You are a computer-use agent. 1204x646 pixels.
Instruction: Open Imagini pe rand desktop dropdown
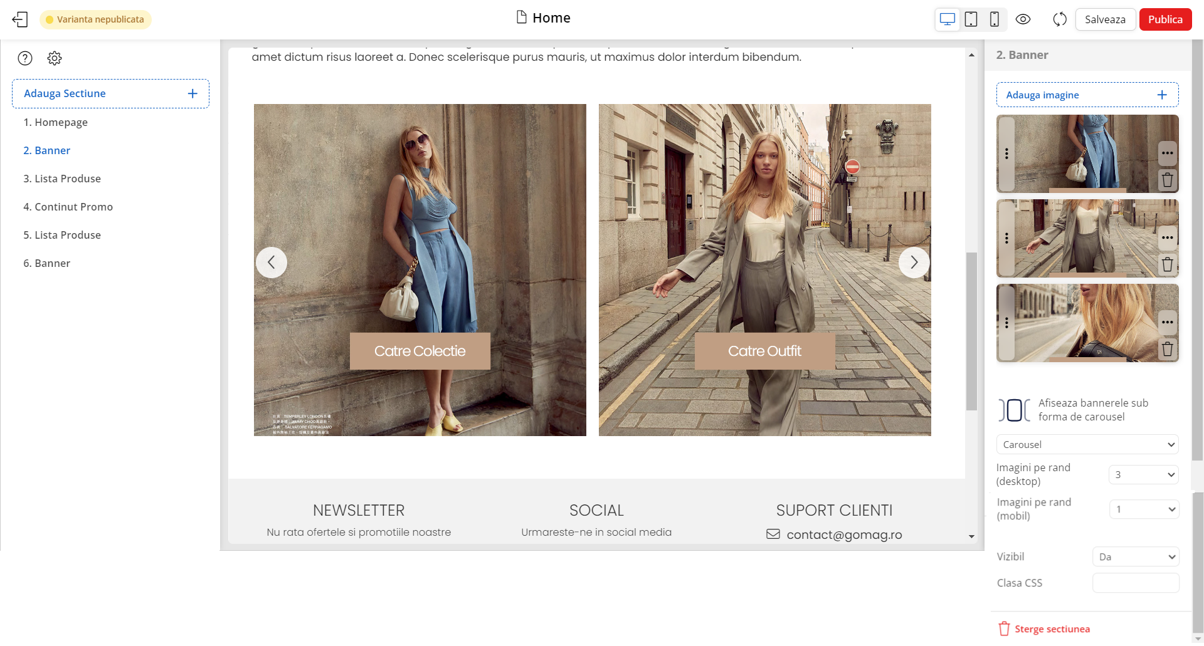1143,474
